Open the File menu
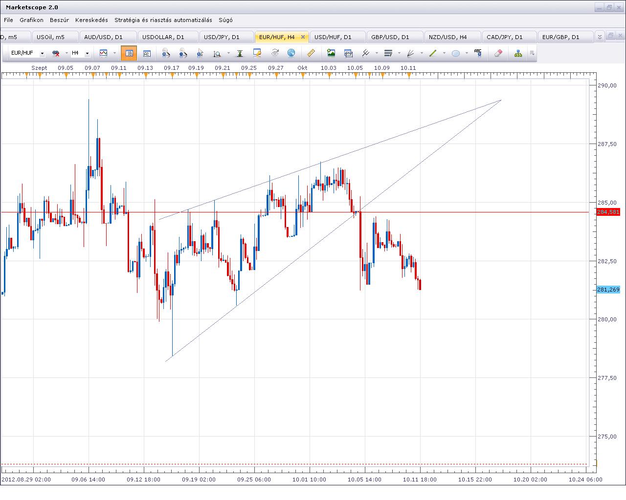The image size is (626, 500). click(8, 20)
